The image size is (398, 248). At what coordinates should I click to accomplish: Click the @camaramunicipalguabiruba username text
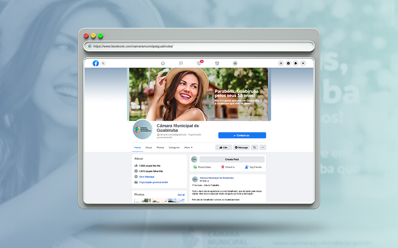[x=172, y=134]
